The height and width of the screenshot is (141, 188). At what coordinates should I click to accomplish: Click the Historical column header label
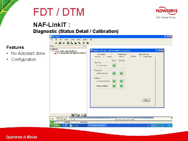[x=122, y=61]
